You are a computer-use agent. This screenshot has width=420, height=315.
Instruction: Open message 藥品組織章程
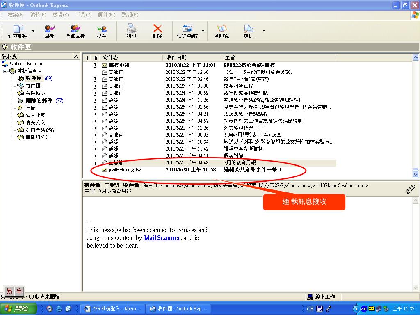(x=238, y=86)
